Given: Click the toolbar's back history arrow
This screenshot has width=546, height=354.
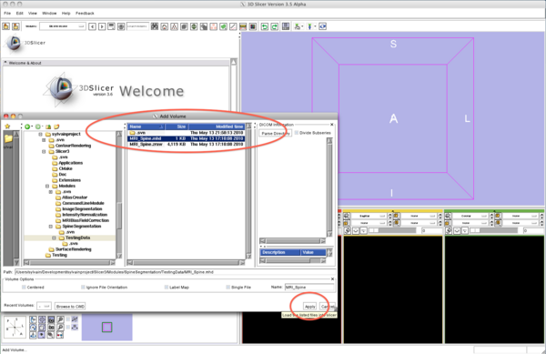Looking at the screenshot, I should click(x=92, y=26).
